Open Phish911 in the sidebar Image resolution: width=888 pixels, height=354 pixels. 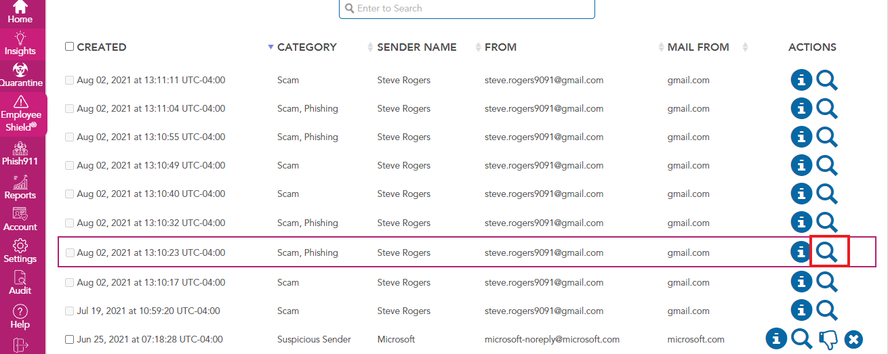click(x=20, y=154)
